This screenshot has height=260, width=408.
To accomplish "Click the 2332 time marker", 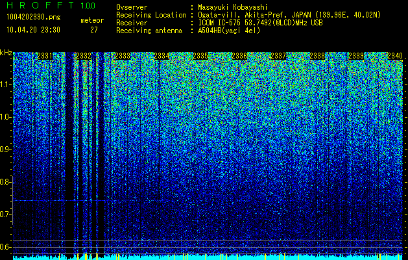I will pos(84,56).
